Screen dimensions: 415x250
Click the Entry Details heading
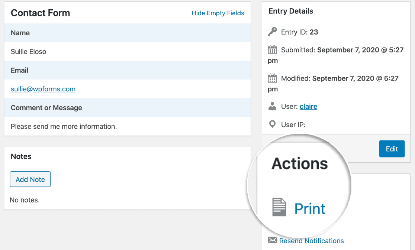tap(291, 11)
